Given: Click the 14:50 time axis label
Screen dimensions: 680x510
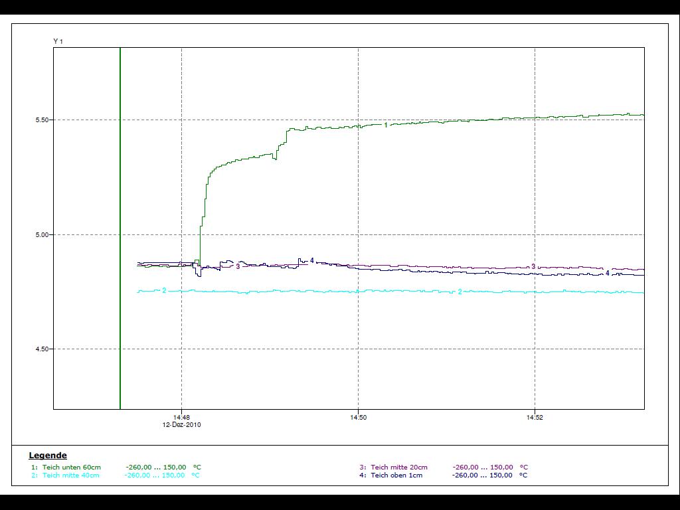Looking at the screenshot, I should click(x=358, y=418).
